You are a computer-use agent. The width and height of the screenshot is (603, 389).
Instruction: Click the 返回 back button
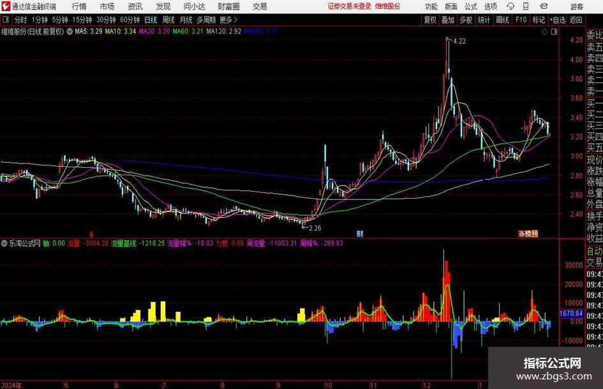click(x=576, y=20)
